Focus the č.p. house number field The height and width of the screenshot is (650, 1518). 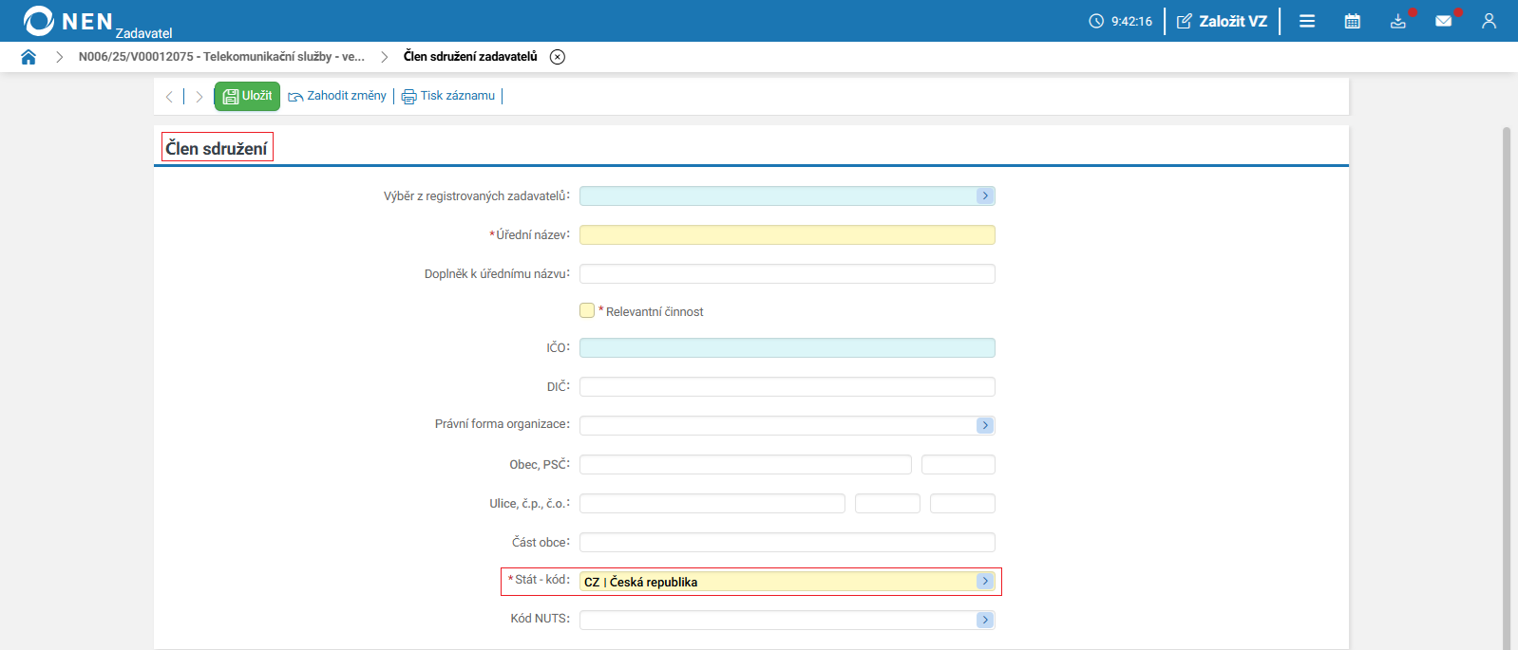(x=887, y=503)
